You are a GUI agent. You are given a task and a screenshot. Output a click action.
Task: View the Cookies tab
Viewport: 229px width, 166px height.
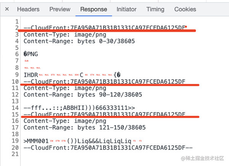coord(185,9)
